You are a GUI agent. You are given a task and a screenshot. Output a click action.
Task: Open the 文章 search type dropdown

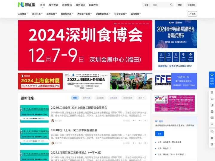pyautogui.click(x=147, y=5)
